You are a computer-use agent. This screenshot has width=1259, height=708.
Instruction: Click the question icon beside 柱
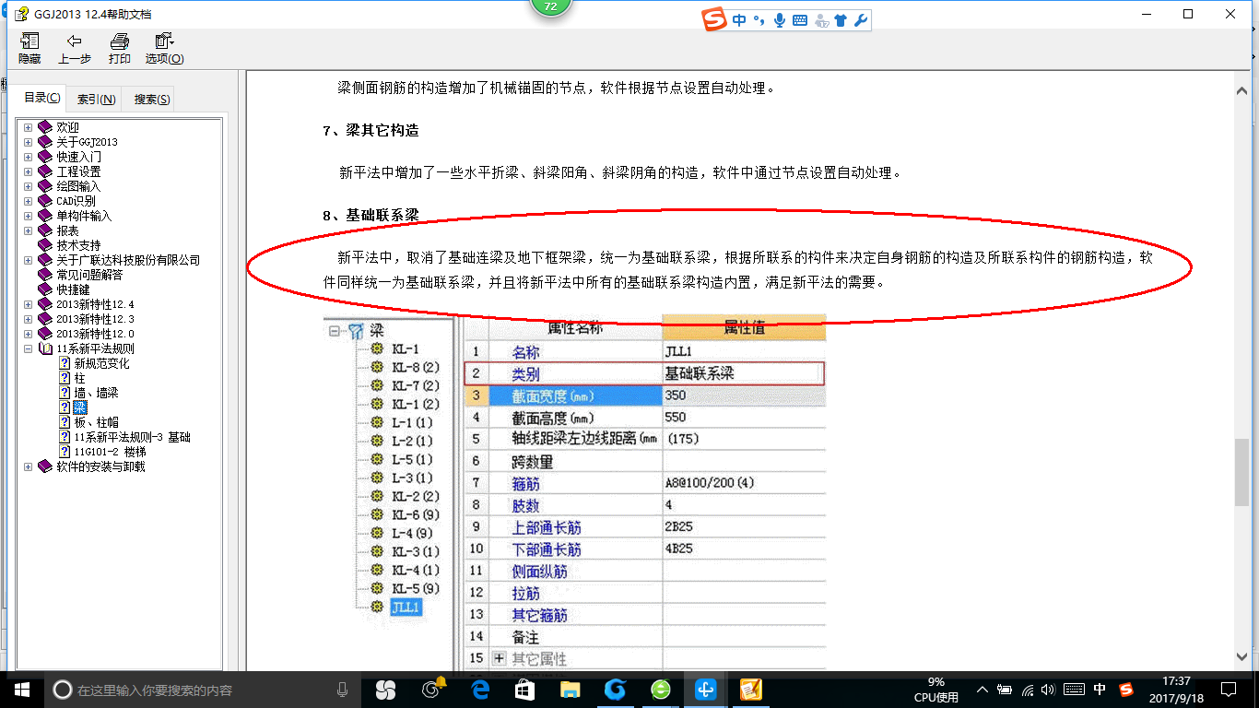pos(65,378)
